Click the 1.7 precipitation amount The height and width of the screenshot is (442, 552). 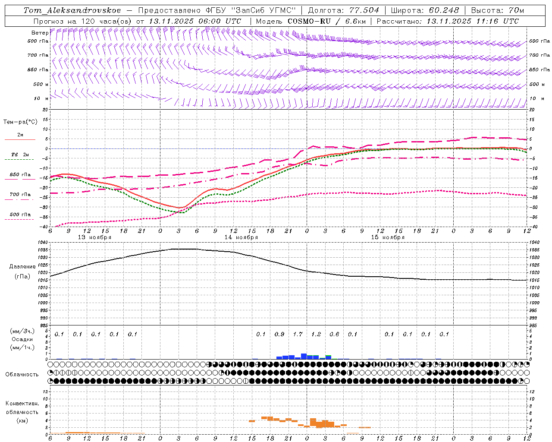coord(298,335)
